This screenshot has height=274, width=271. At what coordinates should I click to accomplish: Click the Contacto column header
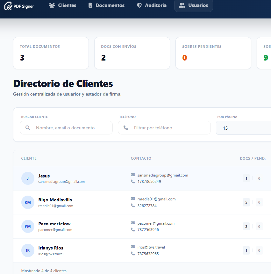(x=141, y=158)
